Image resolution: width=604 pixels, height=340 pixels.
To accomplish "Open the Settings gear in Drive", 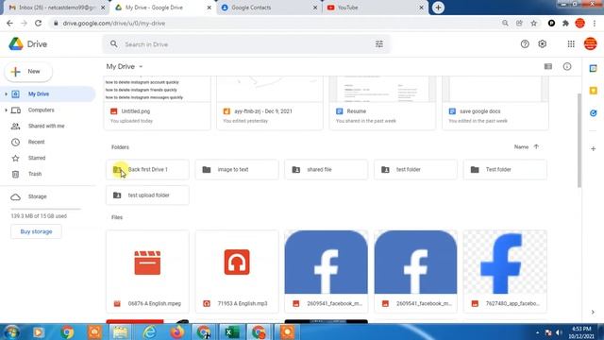I will [x=542, y=44].
